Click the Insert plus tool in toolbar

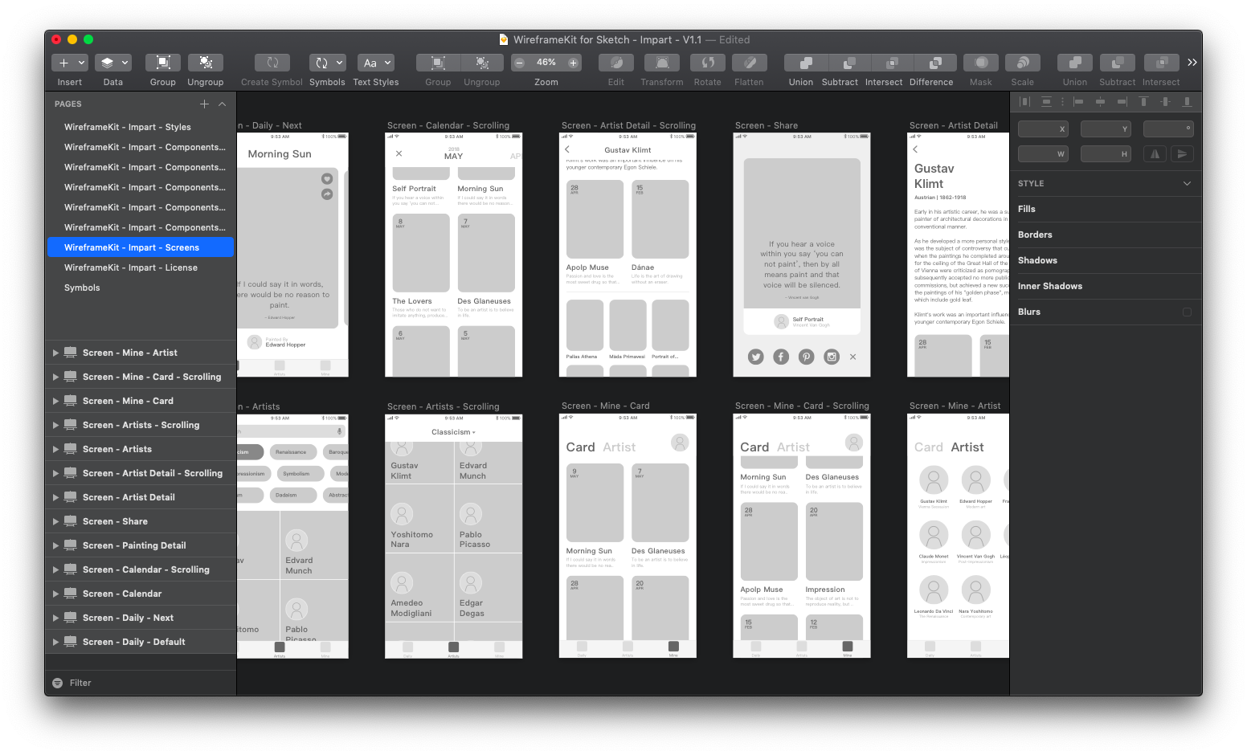coord(69,63)
